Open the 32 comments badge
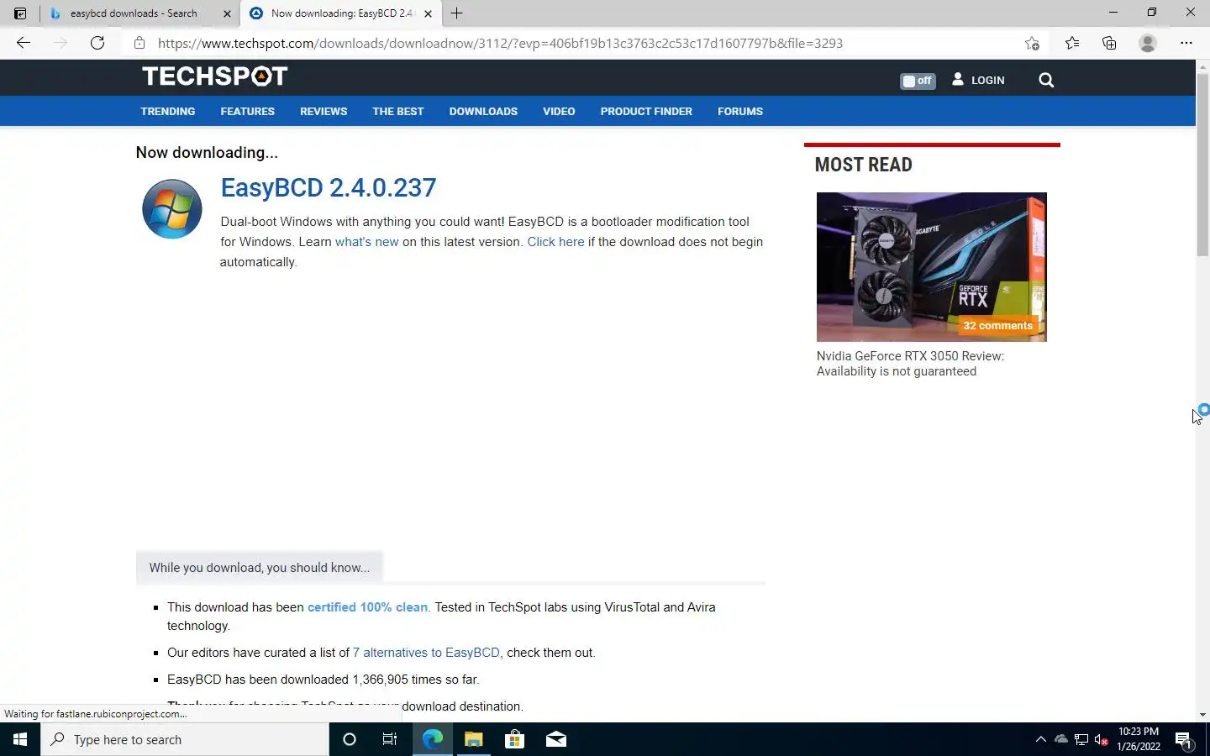Image resolution: width=1210 pixels, height=756 pixels. pyautogui.click(x=997, y=326)
